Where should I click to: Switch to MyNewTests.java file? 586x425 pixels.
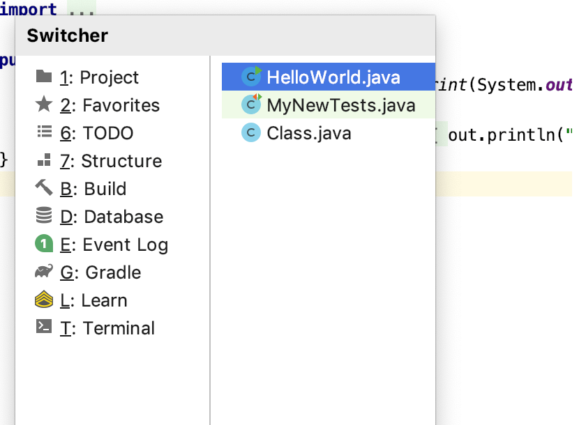pos(329,105)
